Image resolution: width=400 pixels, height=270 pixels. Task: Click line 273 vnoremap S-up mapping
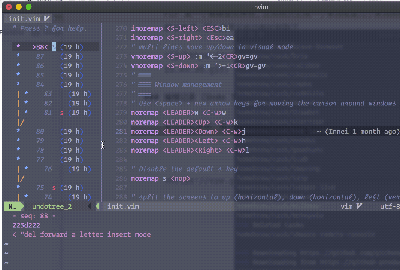[194, 56]
